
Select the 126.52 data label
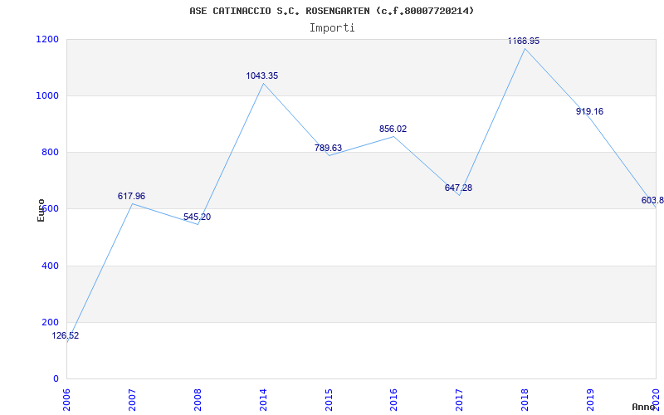(66, 336)
